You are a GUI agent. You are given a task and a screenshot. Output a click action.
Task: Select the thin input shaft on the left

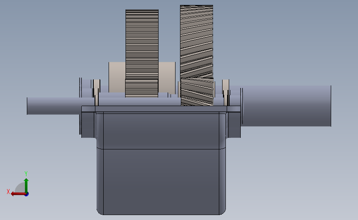click(54, 106)
